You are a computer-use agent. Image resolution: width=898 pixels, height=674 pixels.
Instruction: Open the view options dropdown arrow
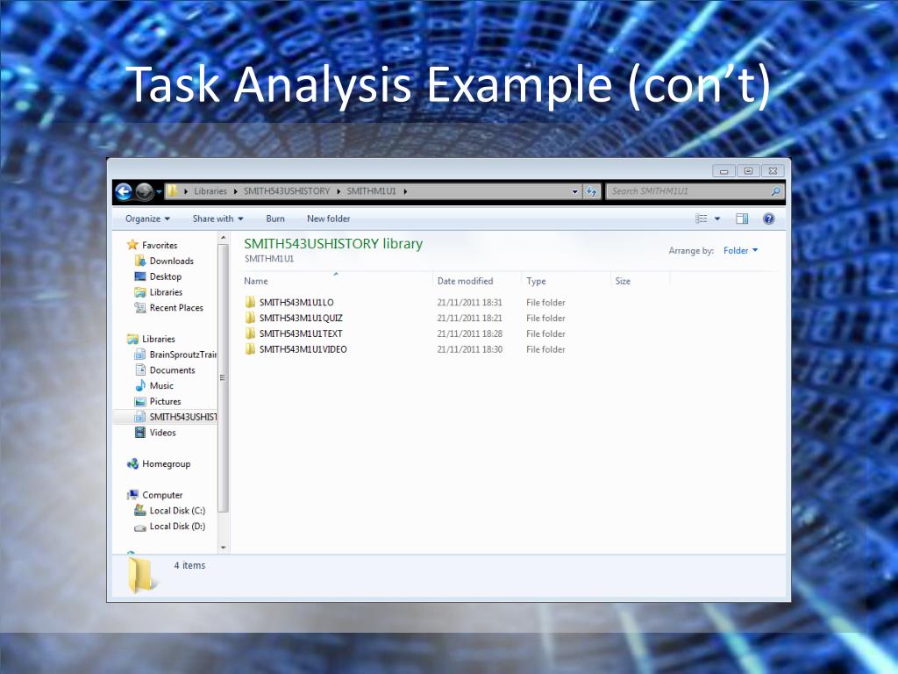pyautogui.click(x=717, y=219)
